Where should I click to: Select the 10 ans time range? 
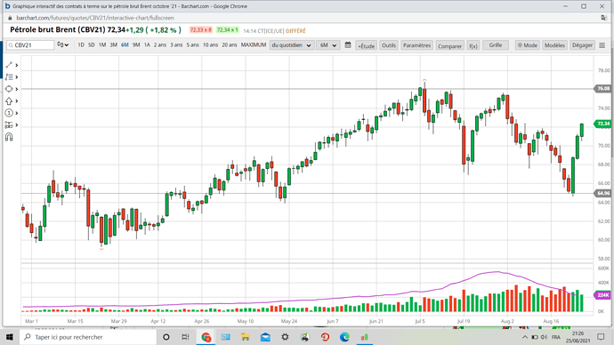(x=210, y=45)
